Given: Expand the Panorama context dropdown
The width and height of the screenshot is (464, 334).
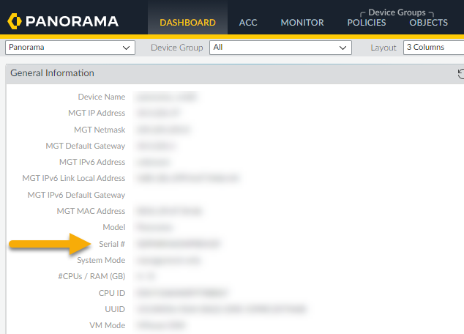Looking at the screenshot, I should point(70,48).
